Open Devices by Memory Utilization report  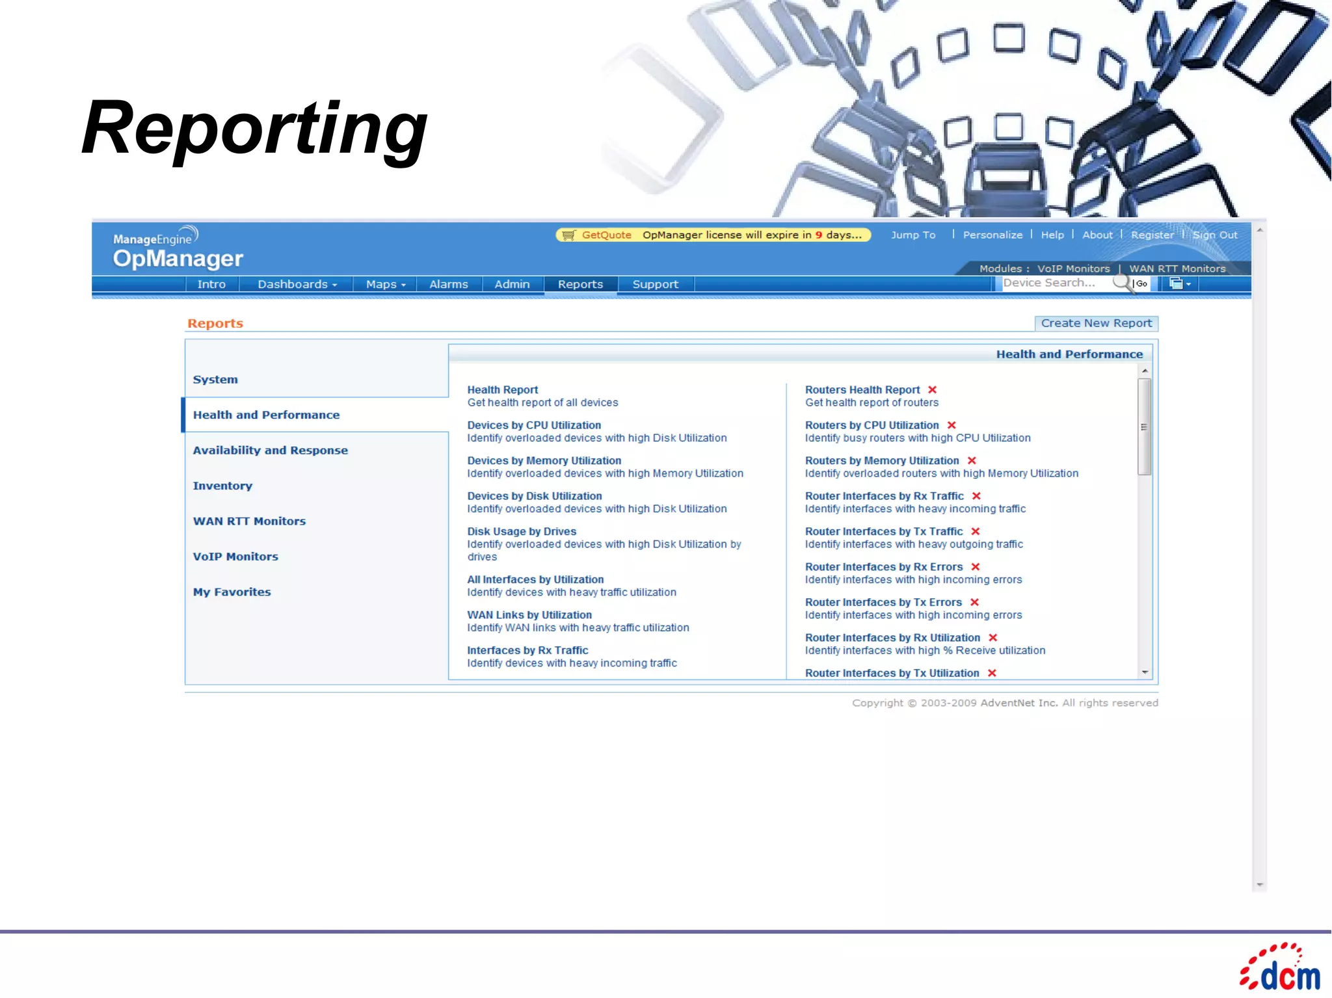[544, 460]
